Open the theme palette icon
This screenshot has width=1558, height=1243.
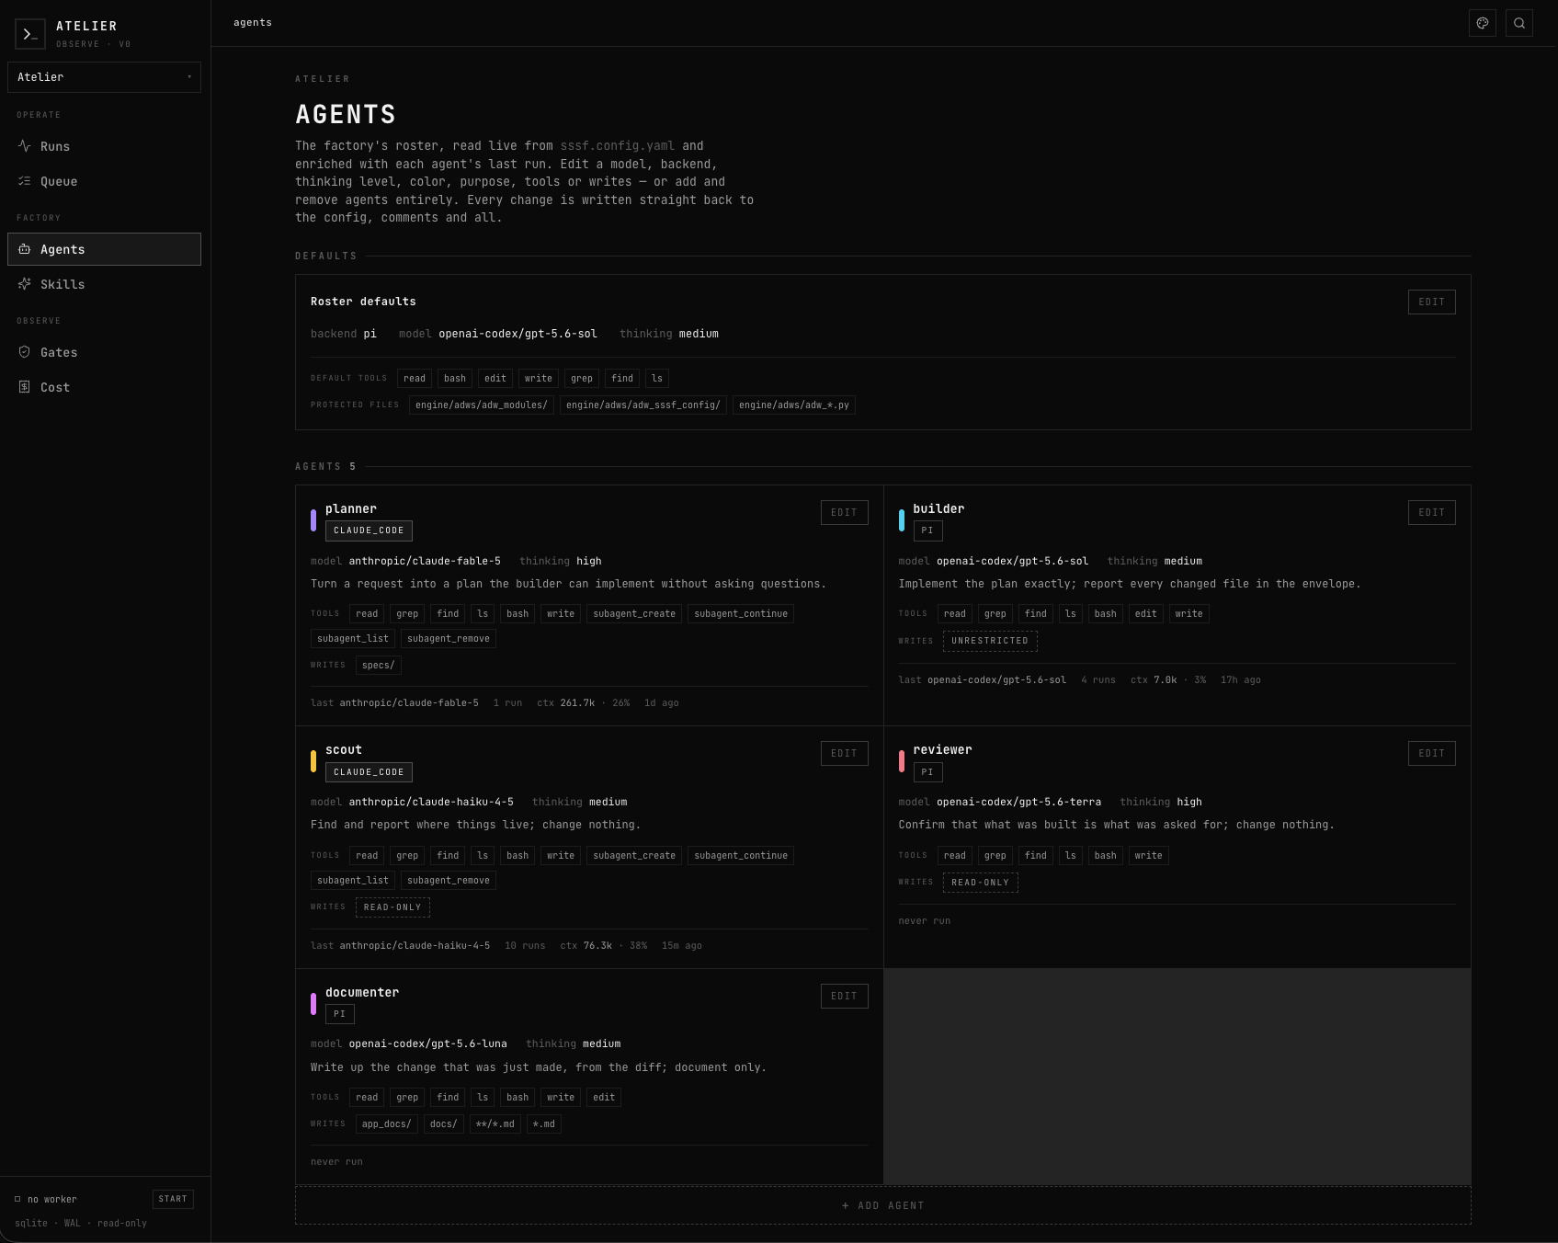click(x=1483, y=23)
